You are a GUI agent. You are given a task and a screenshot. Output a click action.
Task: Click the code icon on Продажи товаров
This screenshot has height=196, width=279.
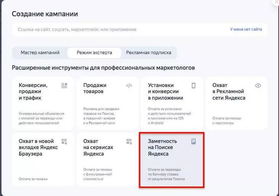[129, 85]
